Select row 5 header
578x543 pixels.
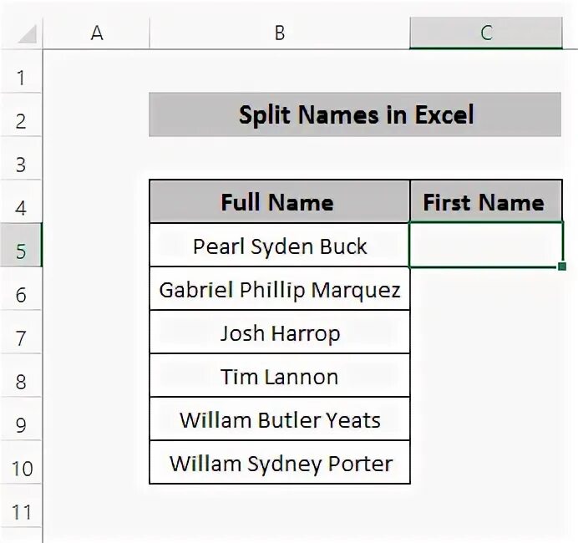tap(21, 245)
